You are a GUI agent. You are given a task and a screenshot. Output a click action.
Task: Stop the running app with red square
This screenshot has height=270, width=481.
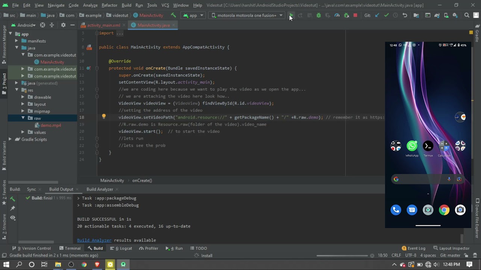(355, 15)
